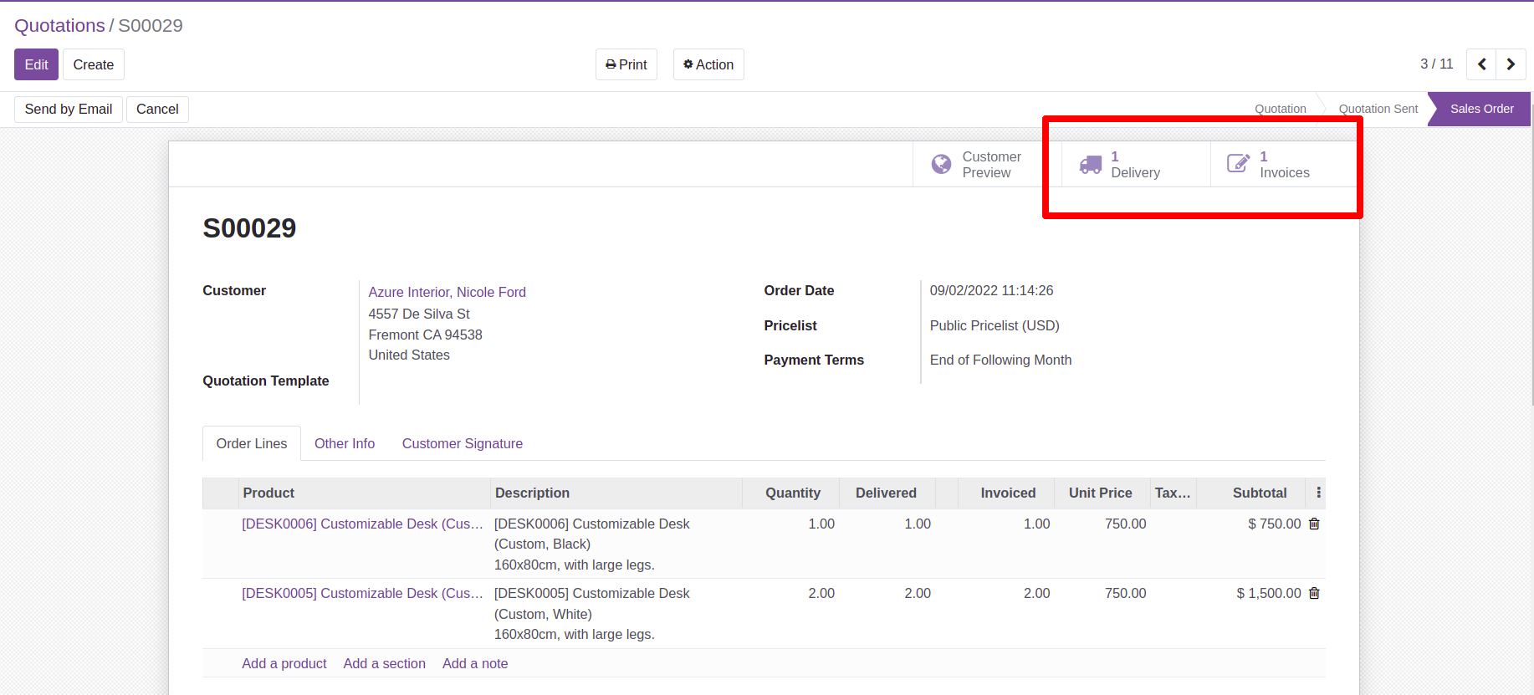The width and height of the screenshot is (1534, 695).
Task: Click Send by Email
Action: coord(69,110)
